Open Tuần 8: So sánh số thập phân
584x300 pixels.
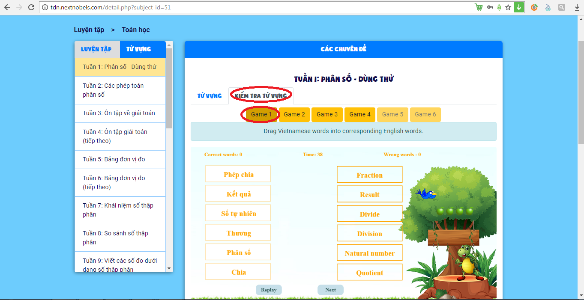click(x=120, y=238)
